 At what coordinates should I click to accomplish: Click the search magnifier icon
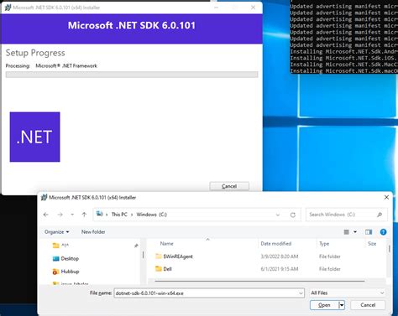[x=380, y=215]
